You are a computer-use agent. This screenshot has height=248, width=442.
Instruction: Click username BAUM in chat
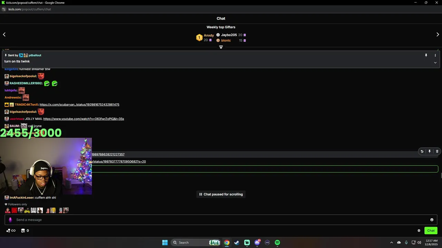coord(15,126)
